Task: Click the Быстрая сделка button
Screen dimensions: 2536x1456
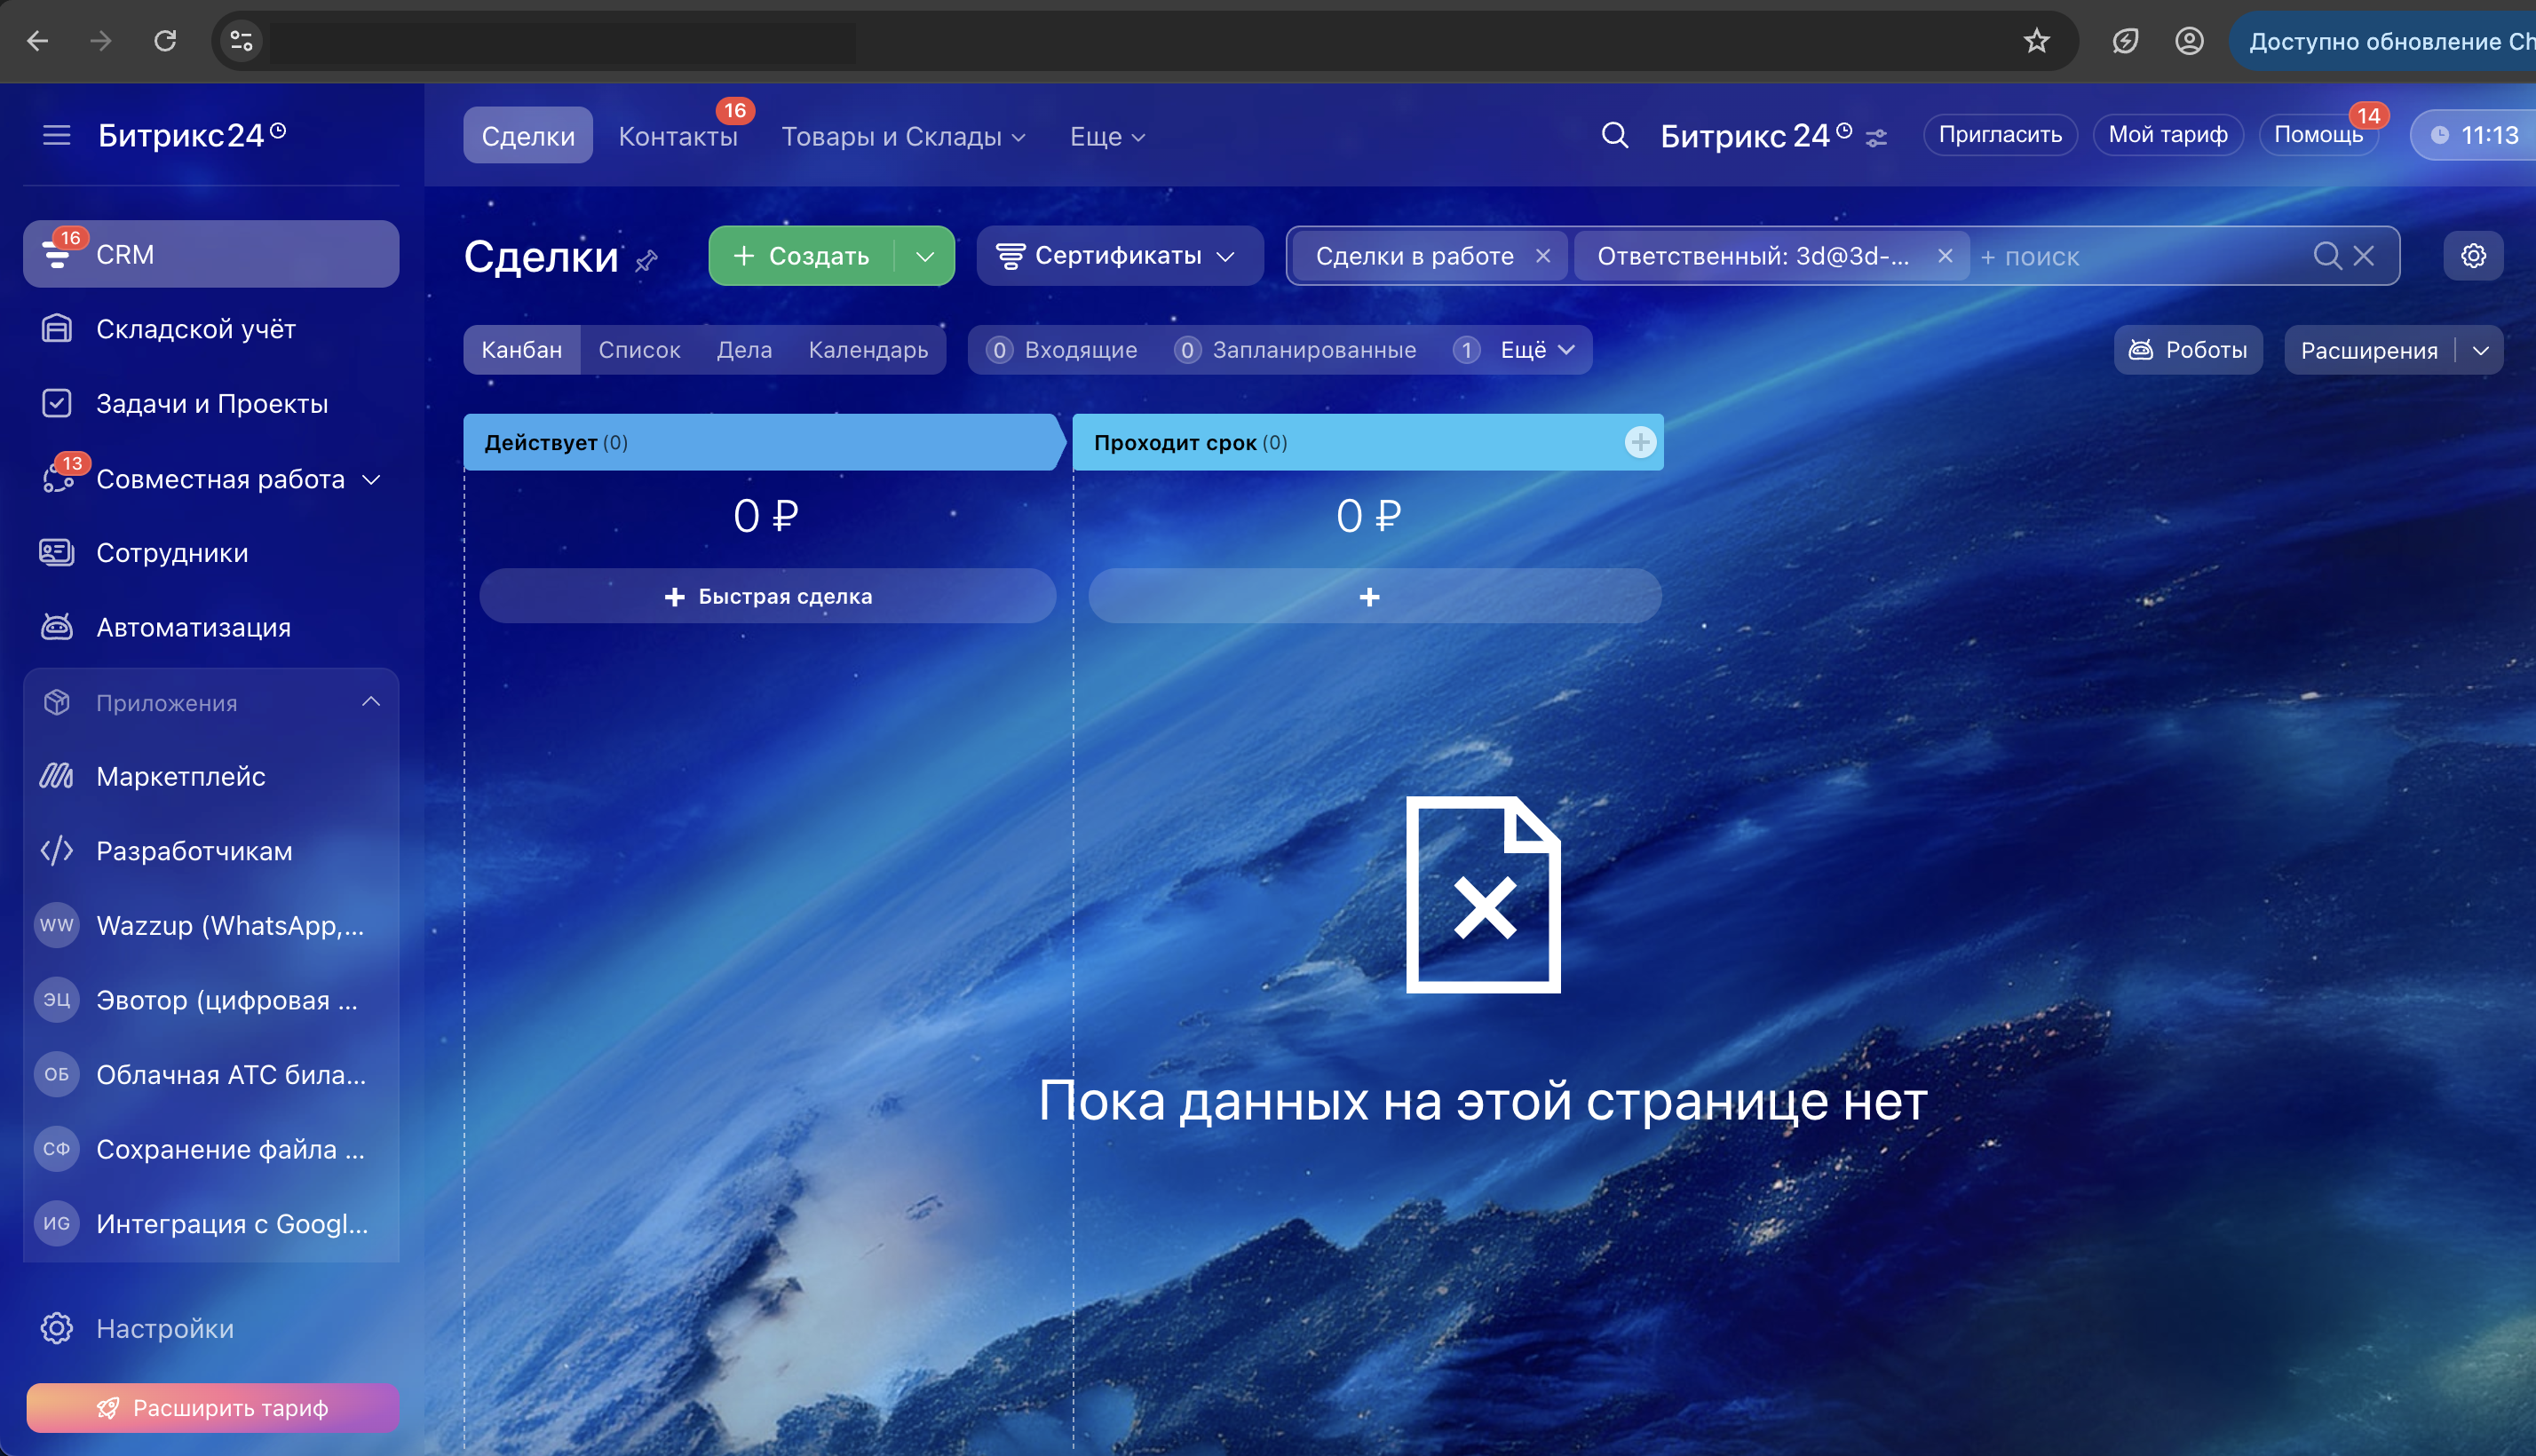Action: (x=767, y=596)
